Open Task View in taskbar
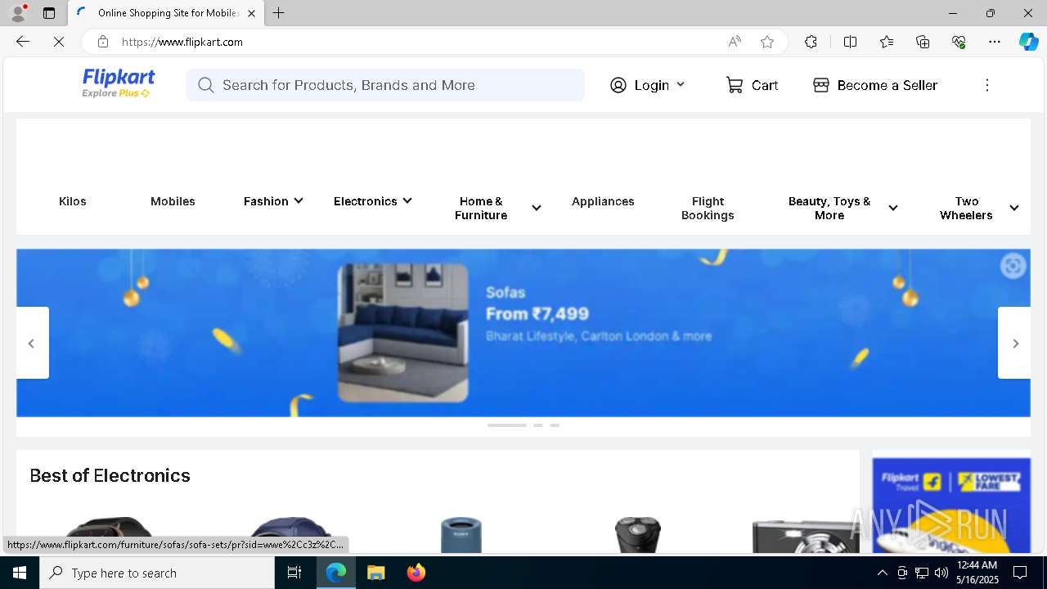This screenshot has width=1047, height=589. click(x=294, y=573)
